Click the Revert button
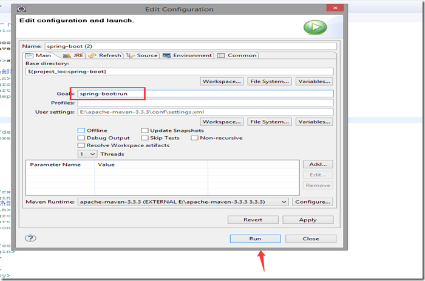Screen dimensions: 425x281 [253, 220]
